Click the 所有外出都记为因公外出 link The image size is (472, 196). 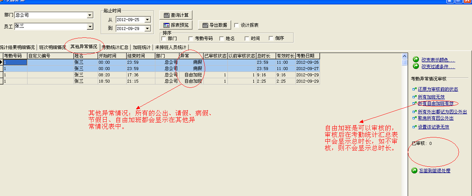(442, 112)
